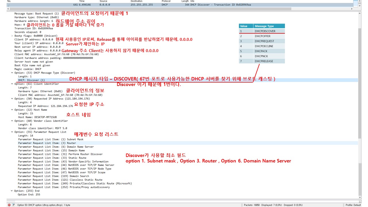The height and width of the screenshot is (207, 368).
Task: Select the Transaction ID 0x828969aa field
Action: (34, 28)
